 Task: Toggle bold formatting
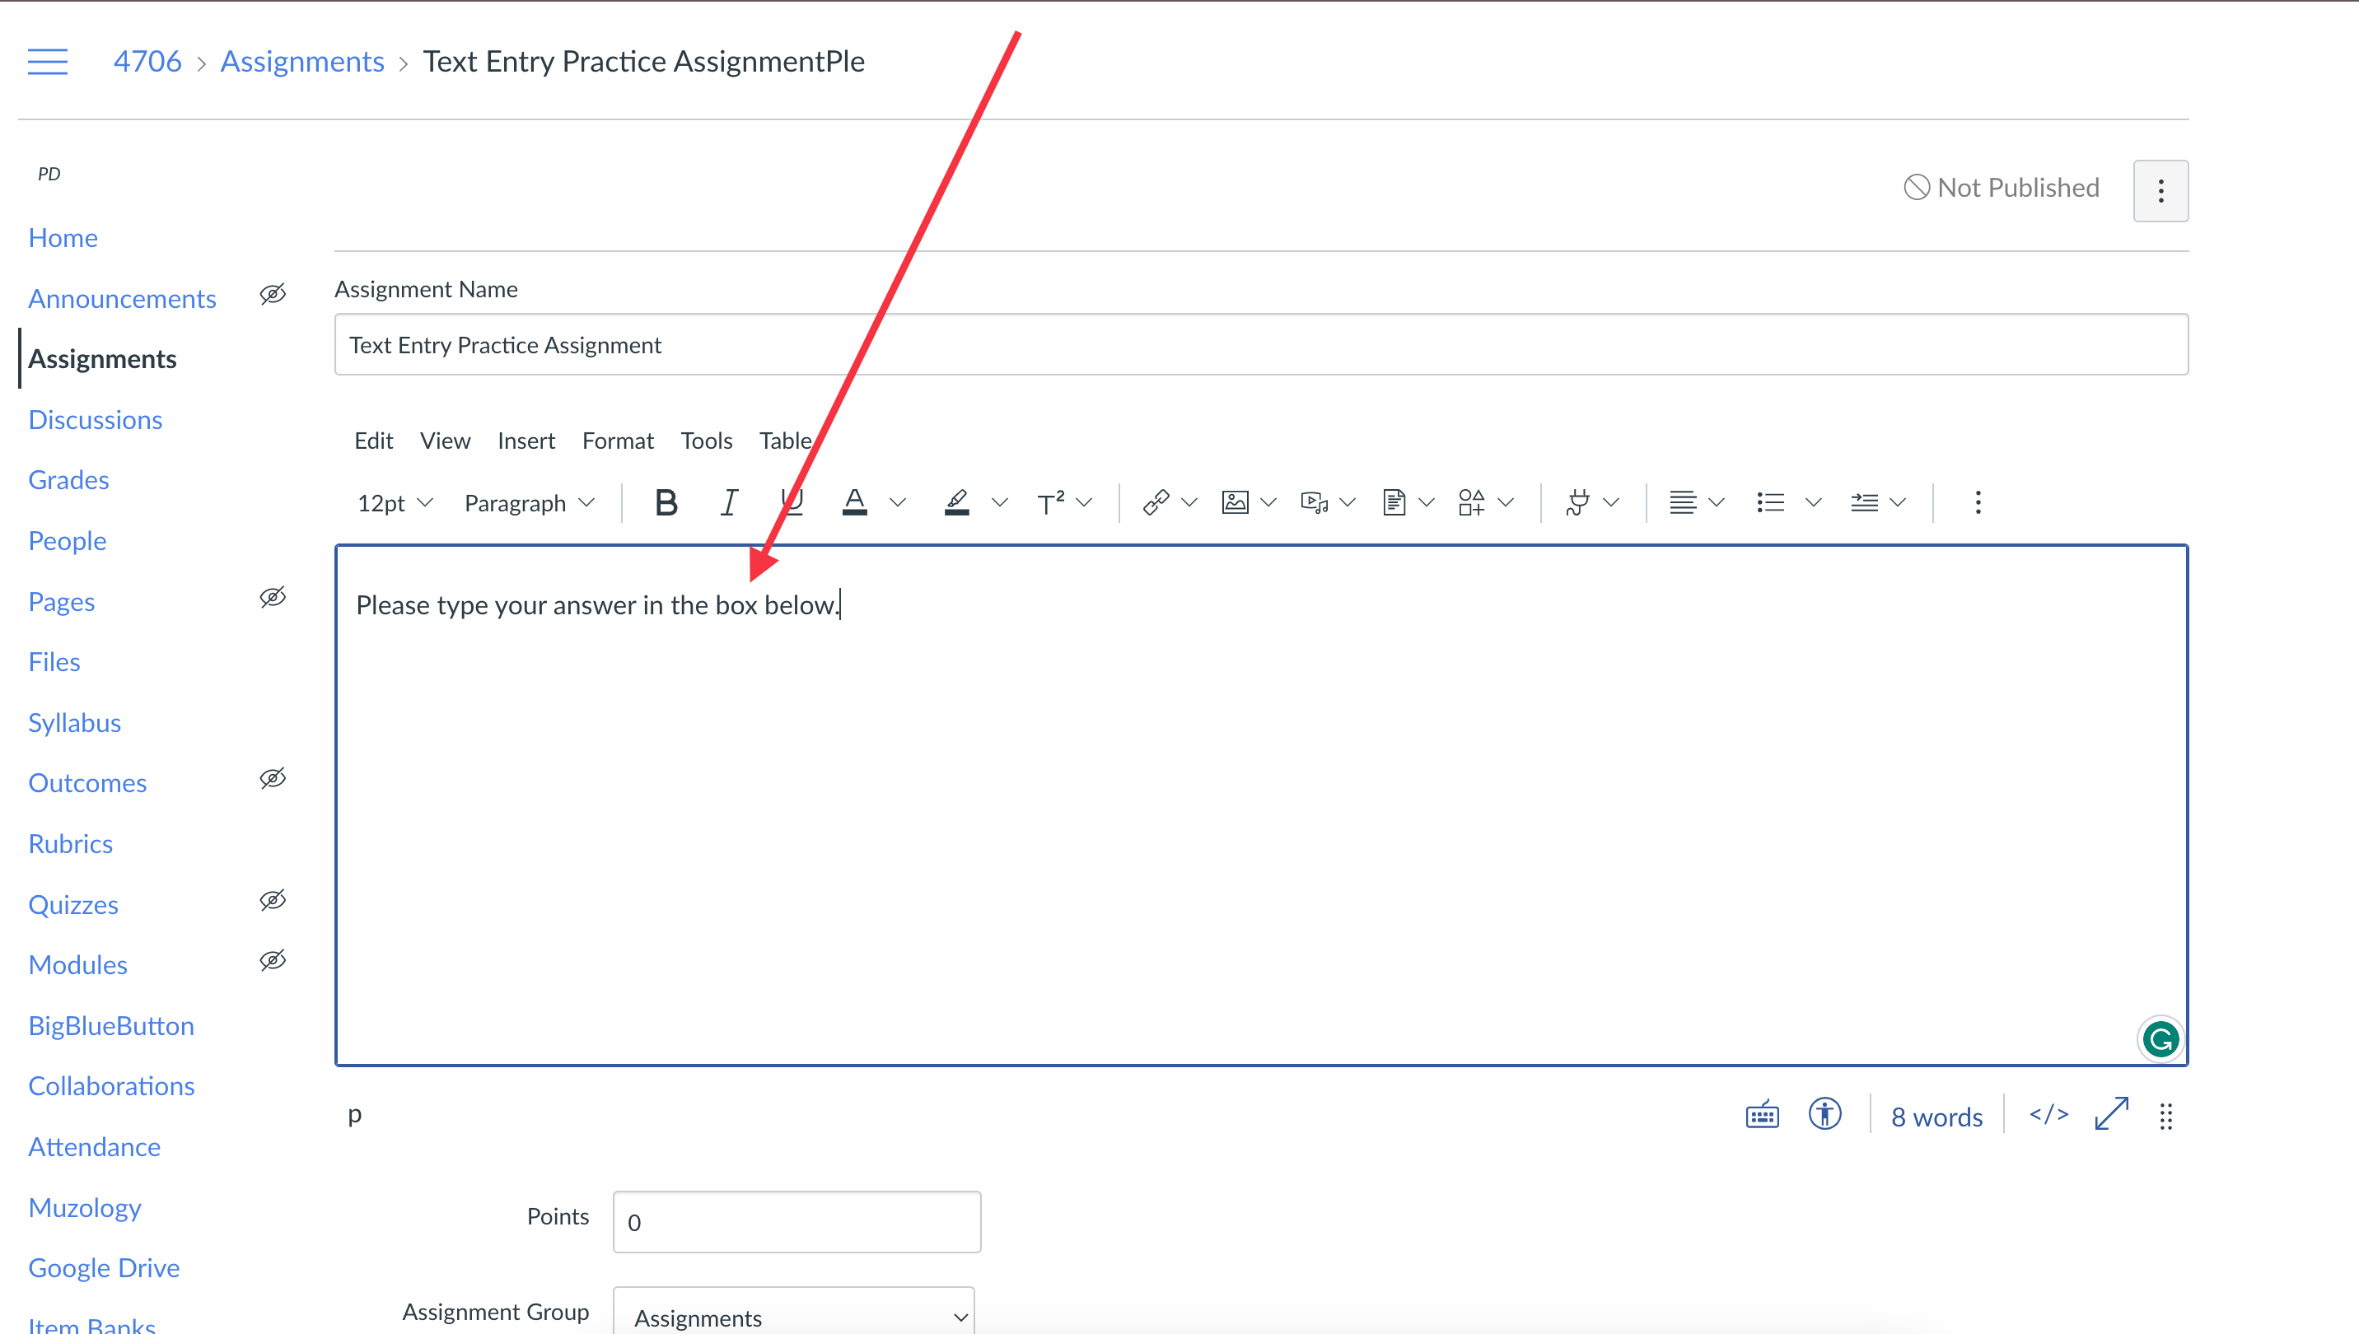[x=666, y=502]
